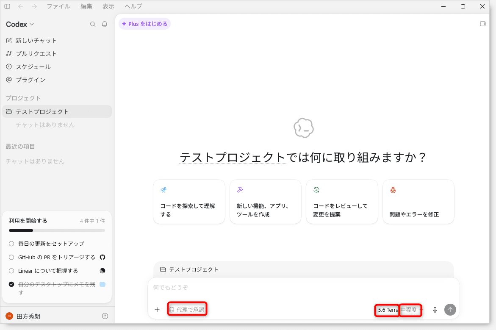Click コードをレビューして変更を提案 card

coord(342,202)
